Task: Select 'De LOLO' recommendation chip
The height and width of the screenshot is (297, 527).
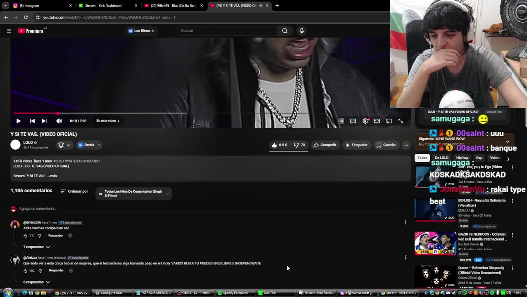Action: 441,158
